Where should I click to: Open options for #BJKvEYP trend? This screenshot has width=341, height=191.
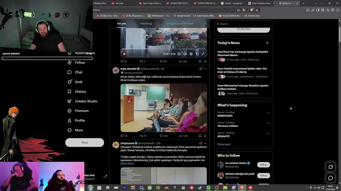click(268, 133)
